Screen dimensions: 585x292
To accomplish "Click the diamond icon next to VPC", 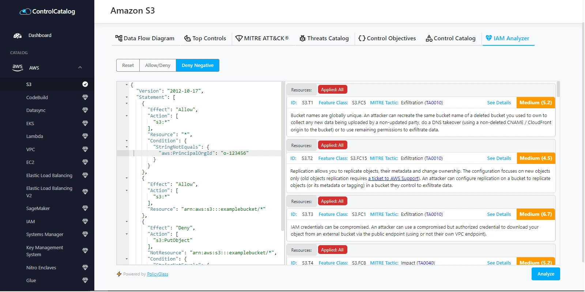I will (85, 149).
